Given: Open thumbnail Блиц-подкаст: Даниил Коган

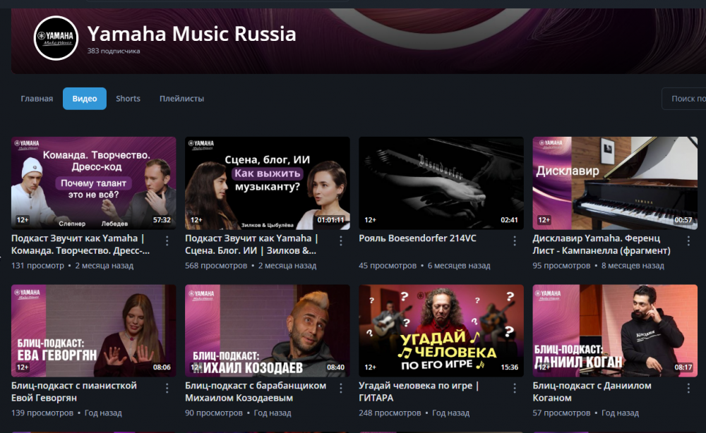Looking at the screenshot, I should (x=615, y=331).
